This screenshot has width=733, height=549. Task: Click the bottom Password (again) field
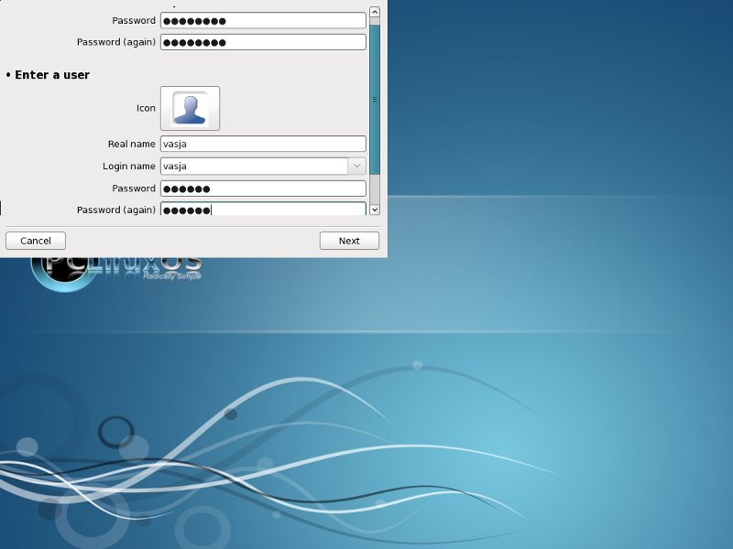263,210
